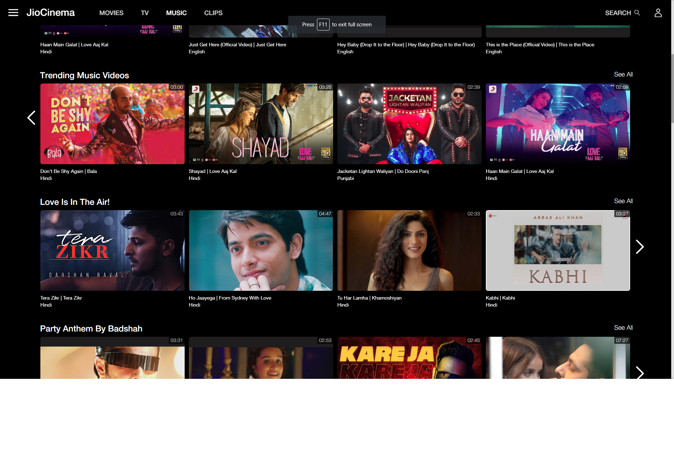Screen dimensions: 674x449
Task: Play the 07:27 Badshah video thumbnail
Action: [x=558, y=358]
